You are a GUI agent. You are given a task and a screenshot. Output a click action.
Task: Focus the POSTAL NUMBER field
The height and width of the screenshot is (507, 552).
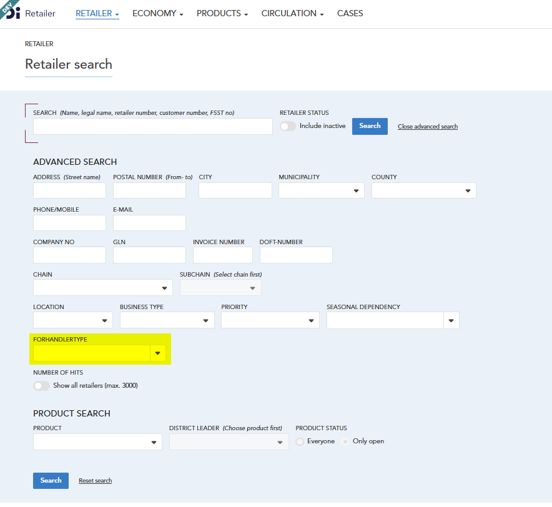(x=149, y=190)
